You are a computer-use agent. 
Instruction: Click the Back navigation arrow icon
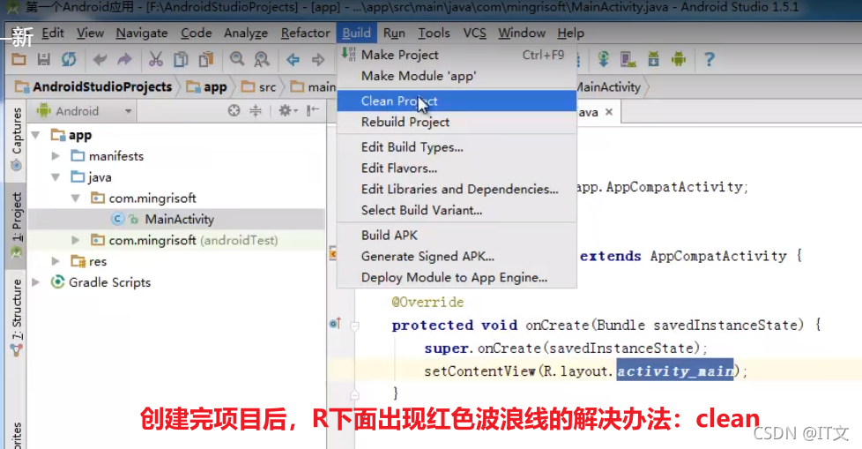pos(293,59)
